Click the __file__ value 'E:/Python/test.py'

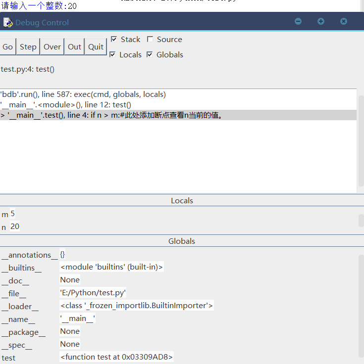(x=93, y=293)
